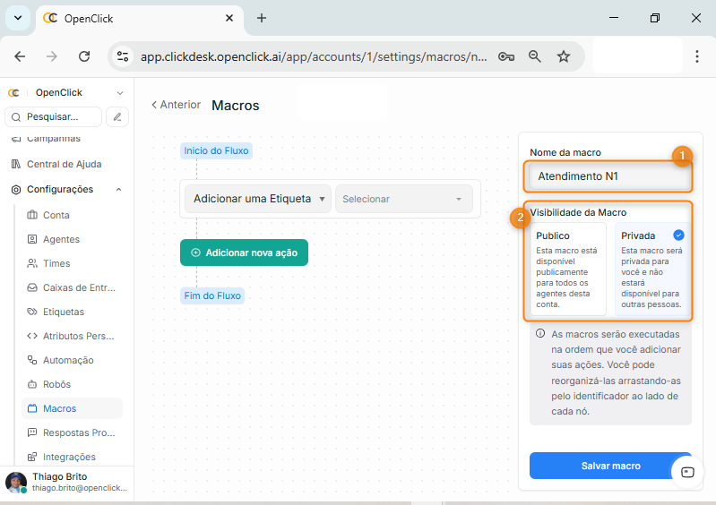Collapse the Configurações sidebar section
The image size is (716, 505).
[119, 190]
